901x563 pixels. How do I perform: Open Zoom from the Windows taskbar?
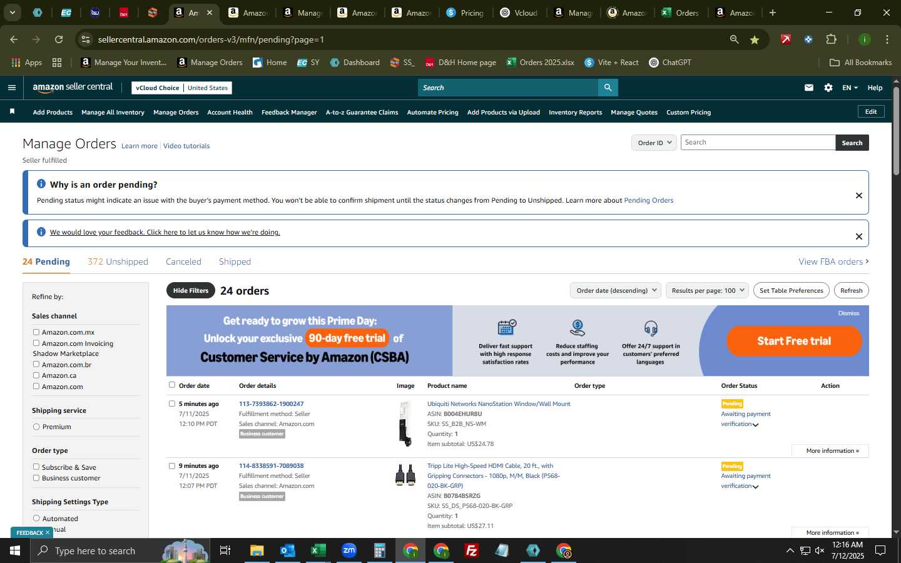(349, 550)
